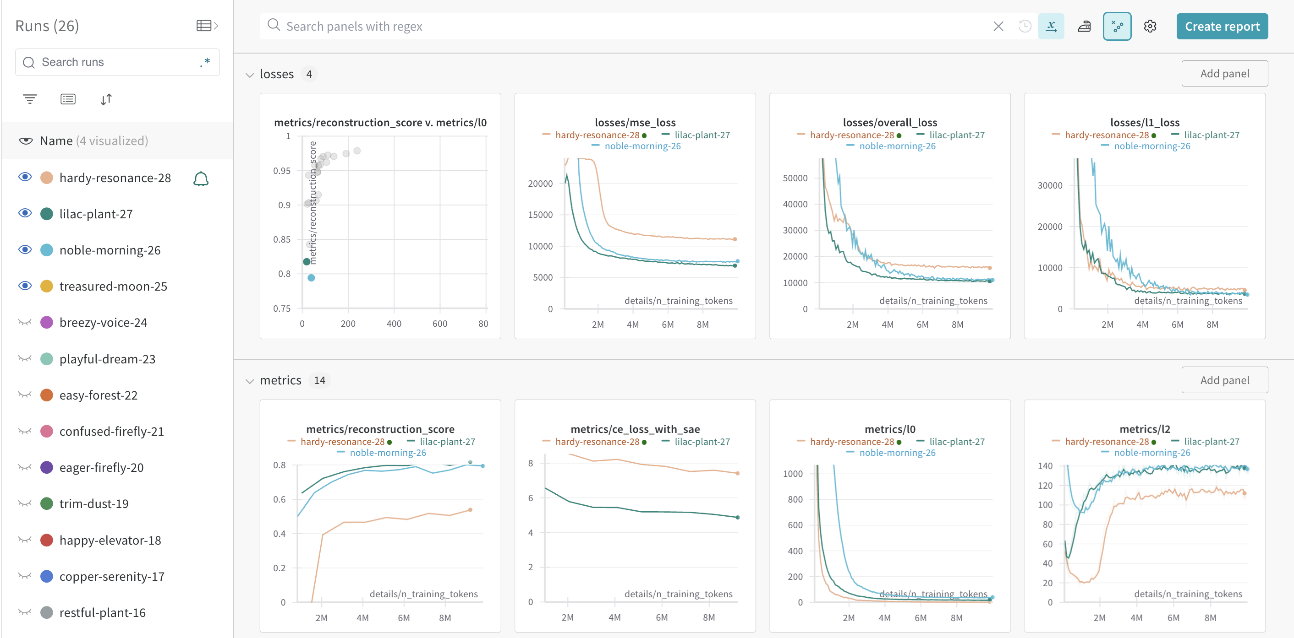Click the sort runs arrows icon
This screenshot has height=638, width=1294.
click(106, 99)
